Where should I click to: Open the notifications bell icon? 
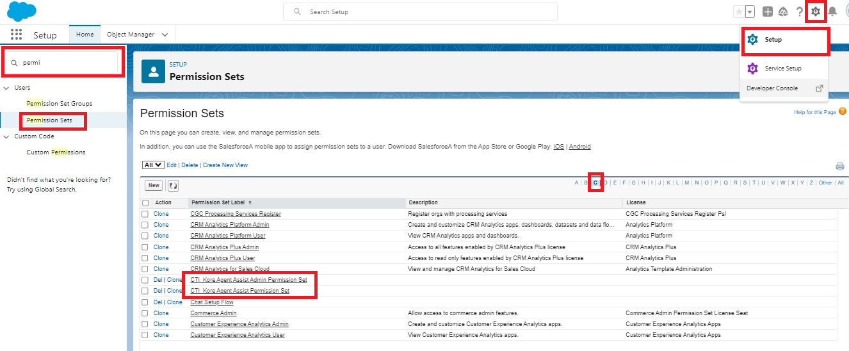[832, 12]
